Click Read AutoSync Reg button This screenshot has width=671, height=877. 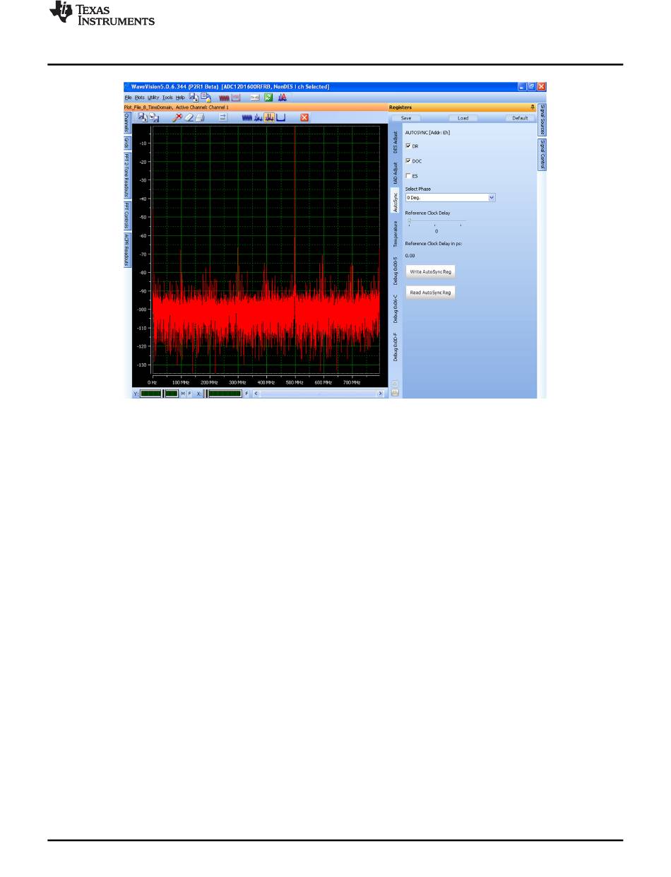click(430, 292)
